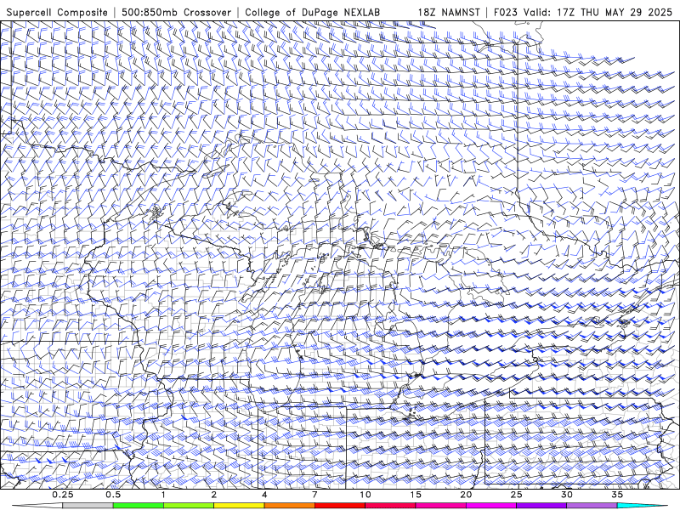
Task: Click the '2' colorbar value label
Action: click(214, 495)
